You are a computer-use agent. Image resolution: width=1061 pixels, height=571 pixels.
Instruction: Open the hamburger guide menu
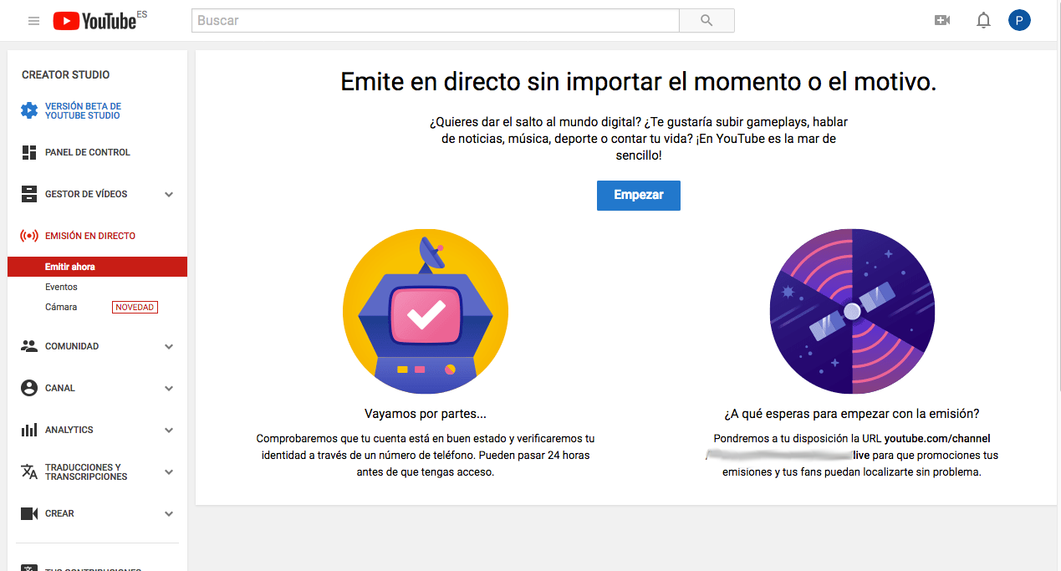tap(33, 21)
